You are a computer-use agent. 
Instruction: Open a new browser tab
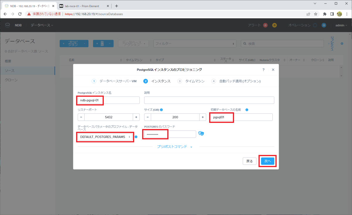point(116,6)
